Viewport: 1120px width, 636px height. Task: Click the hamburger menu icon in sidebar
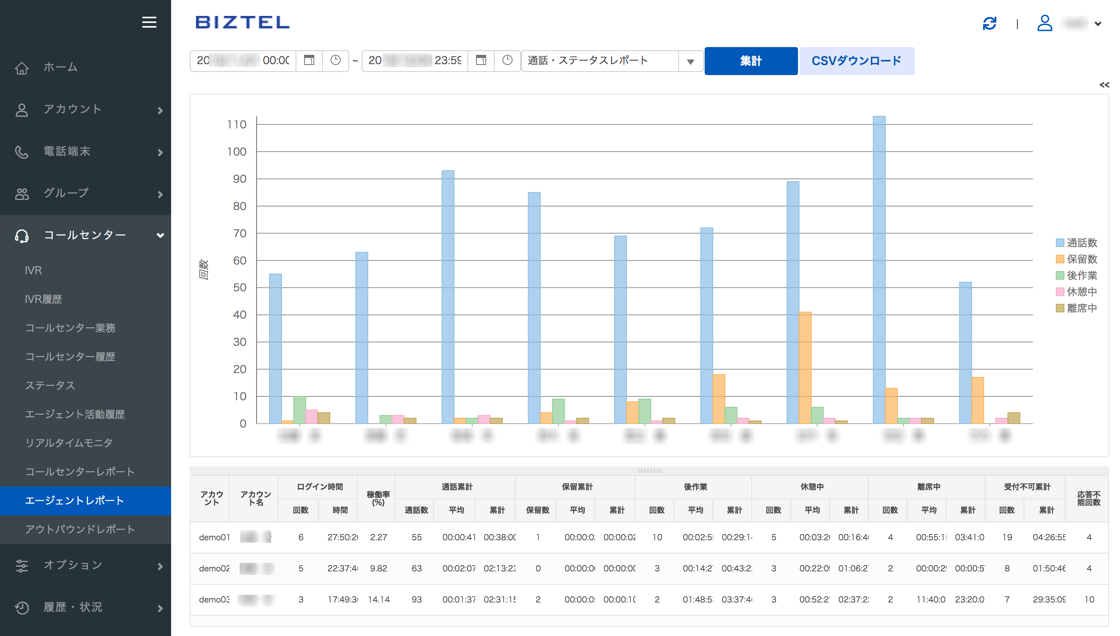point(149,22)
